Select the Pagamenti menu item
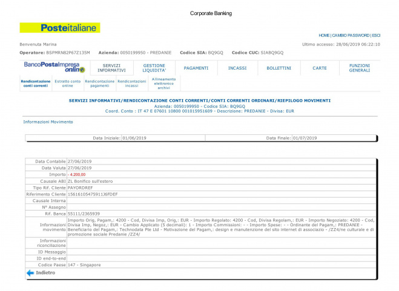Screen dimensions: 399x291 tap(196, 68)
